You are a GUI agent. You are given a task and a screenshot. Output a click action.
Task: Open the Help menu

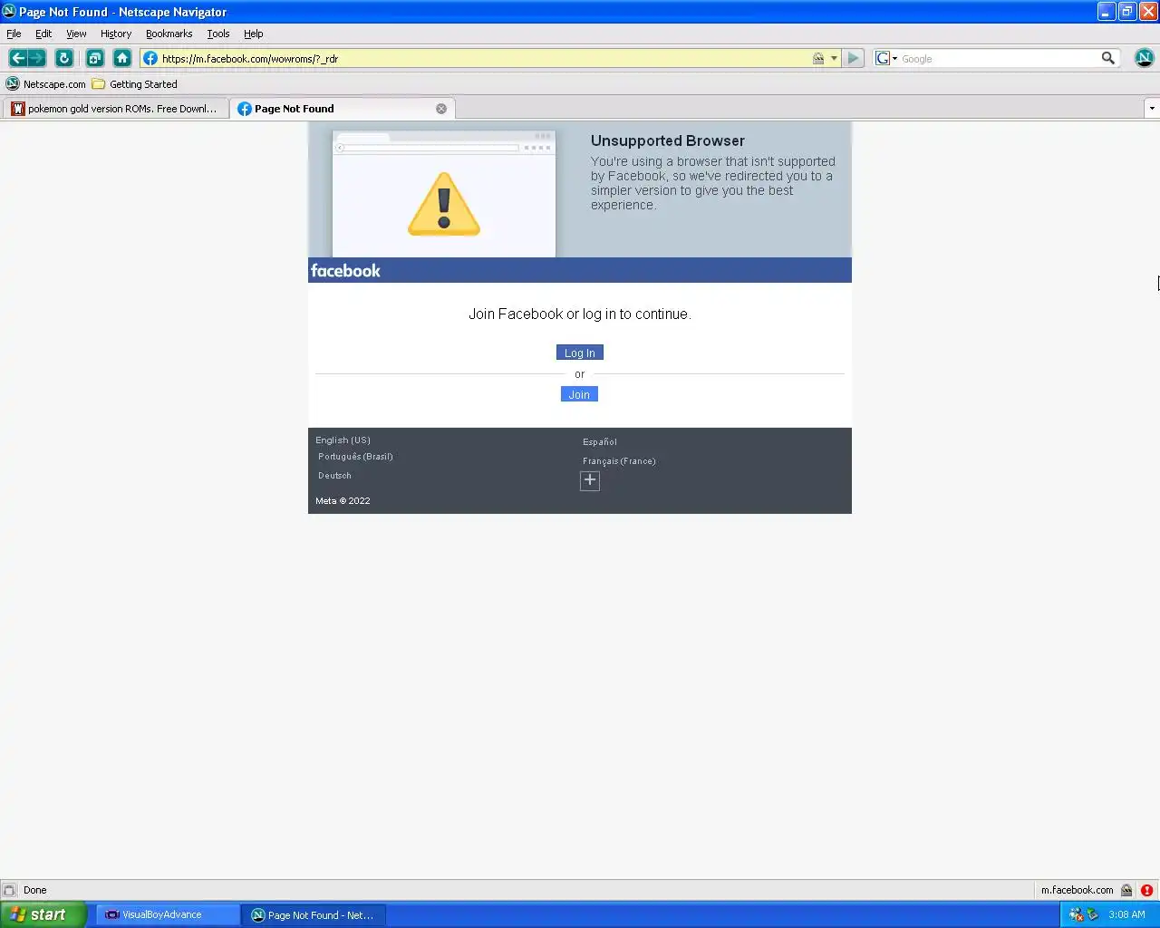pos(253,34)
